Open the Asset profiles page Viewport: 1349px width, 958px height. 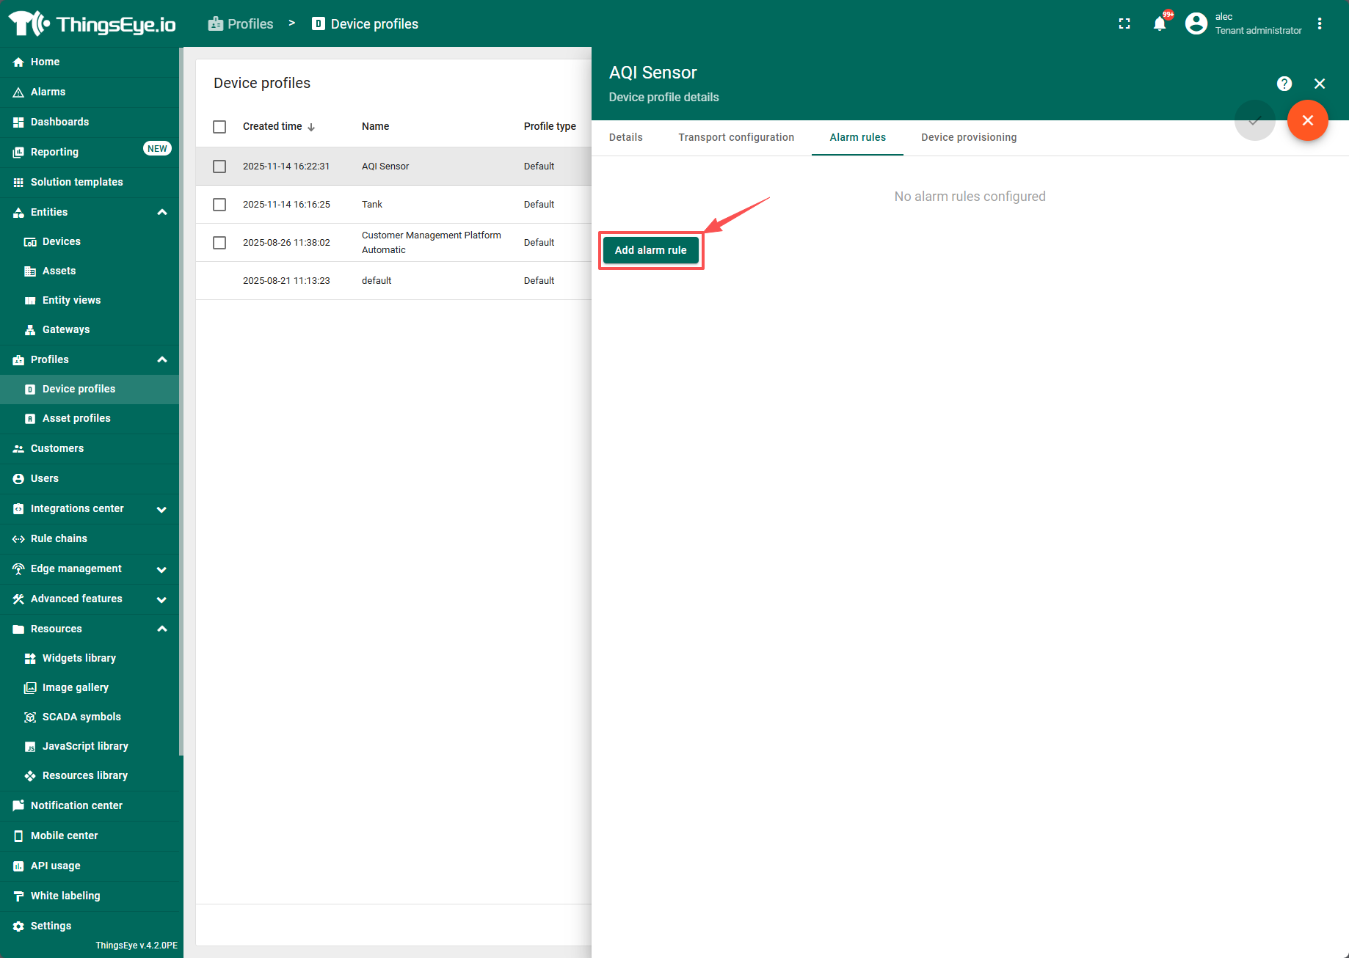(x=76, y=418)
